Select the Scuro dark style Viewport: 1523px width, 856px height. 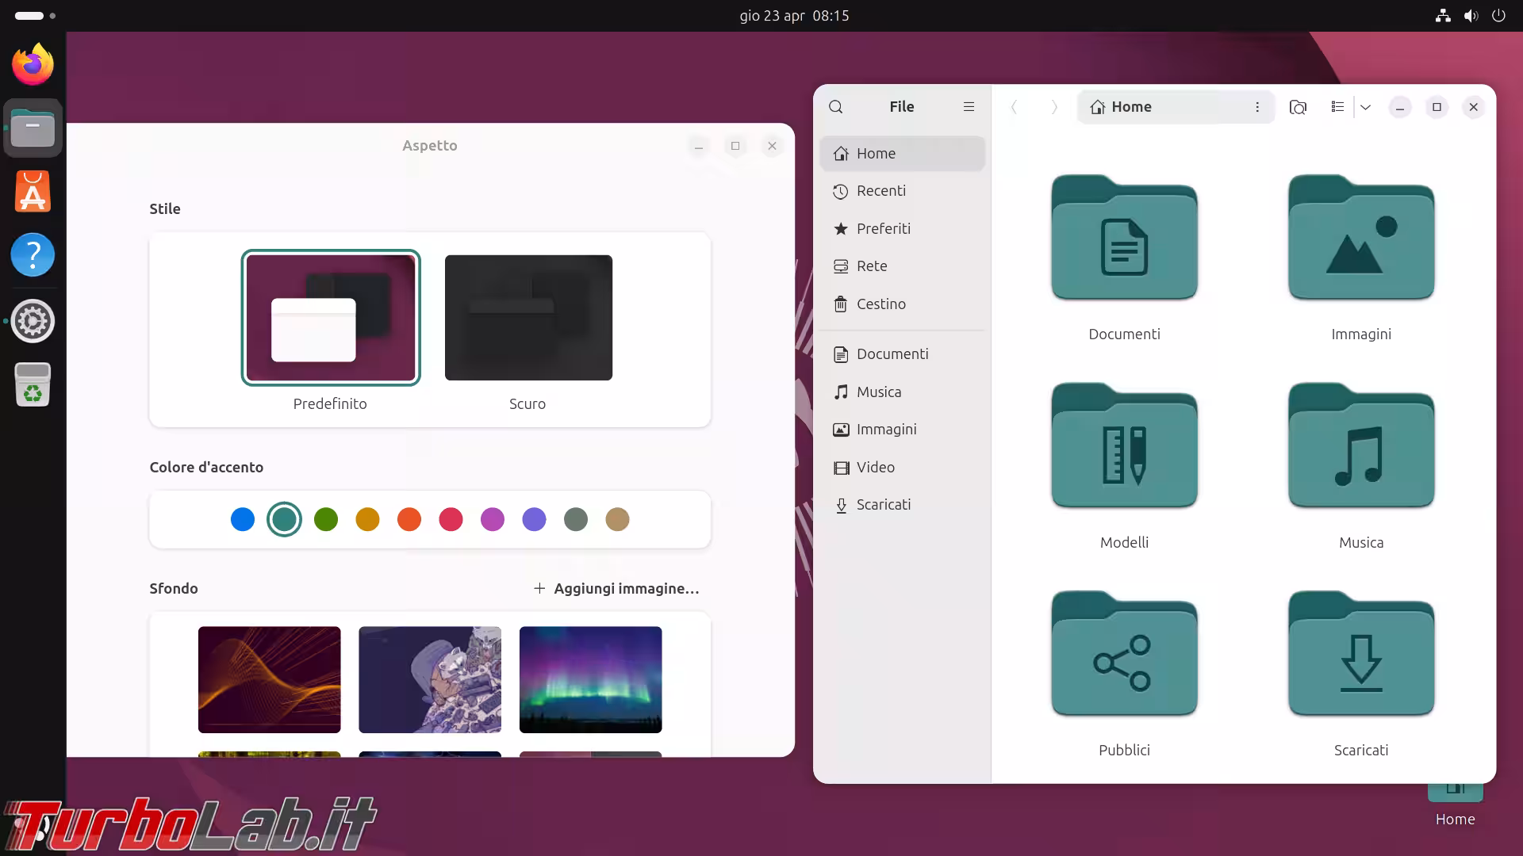pyautogui.click(x=528, y=318)
